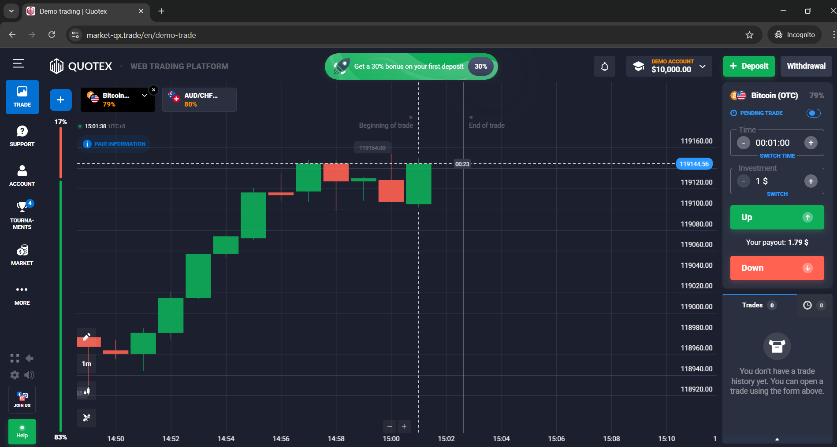Open the chart indicators tool
The width and height of the screenshot is (837, 447).
87,417
